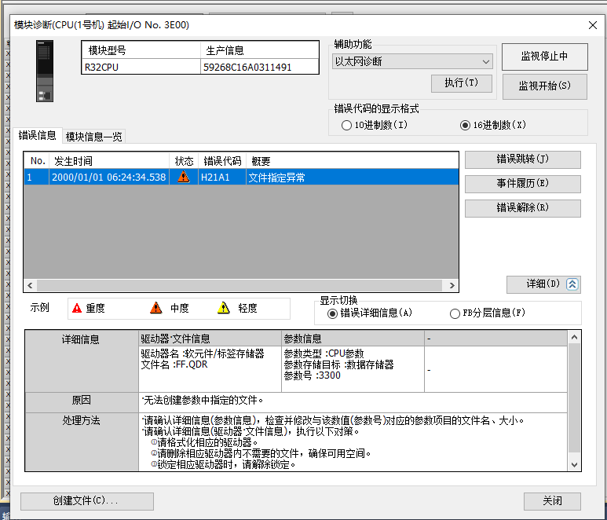Switch to the 错误信息 tab
607x520 pixels.
tap(38, 135)
